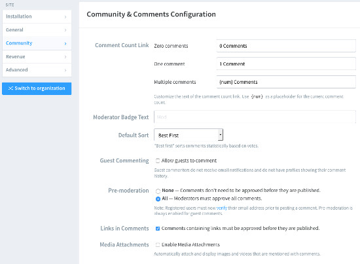Screen dimensions: 360x264
Task: Open the Default Sort dropdown
Action: tap(189, 135)
